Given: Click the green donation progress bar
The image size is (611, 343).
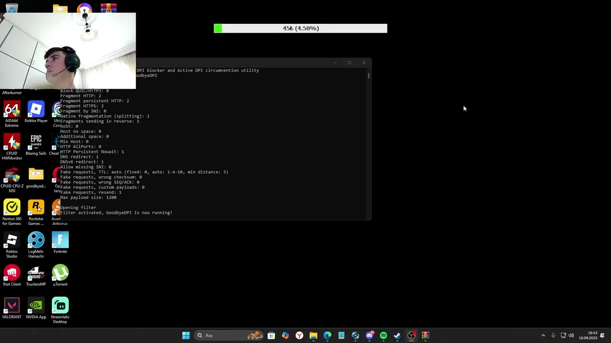Looking at the screenshot, I should (301, 29).
